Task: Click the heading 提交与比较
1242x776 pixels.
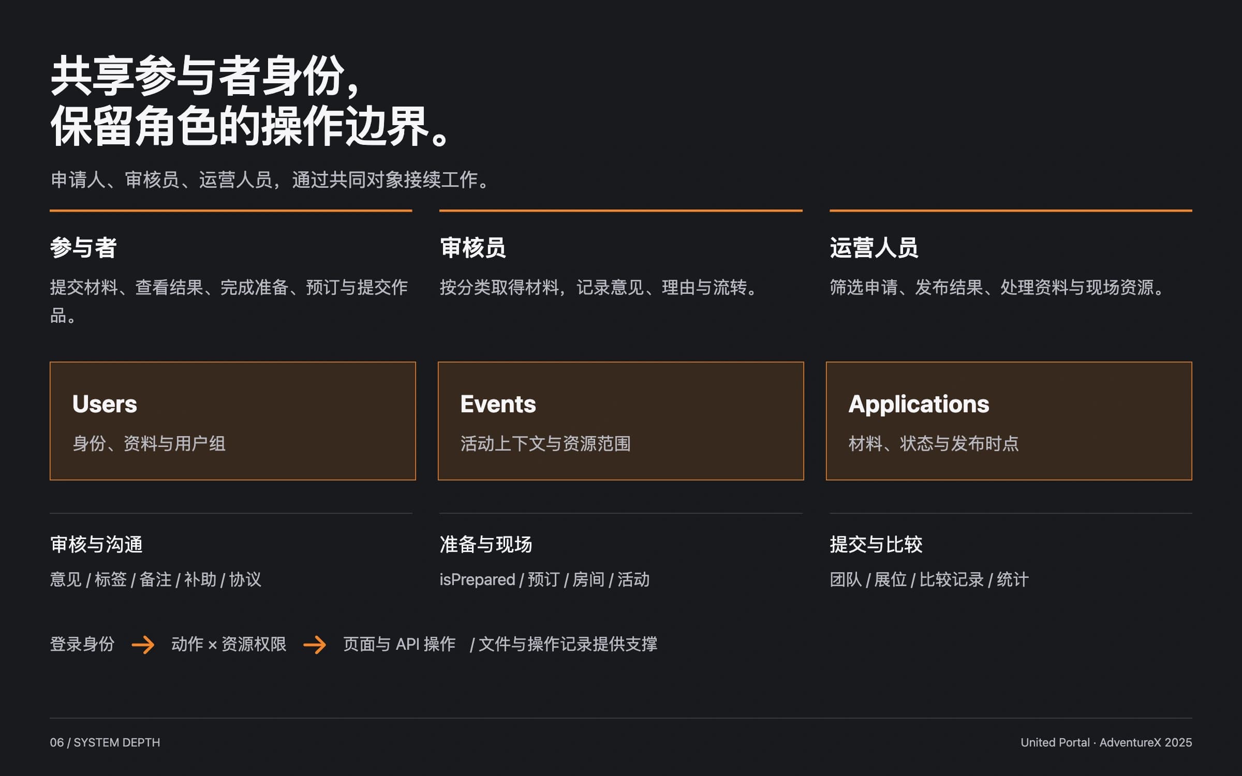Action: pos(876,544)
